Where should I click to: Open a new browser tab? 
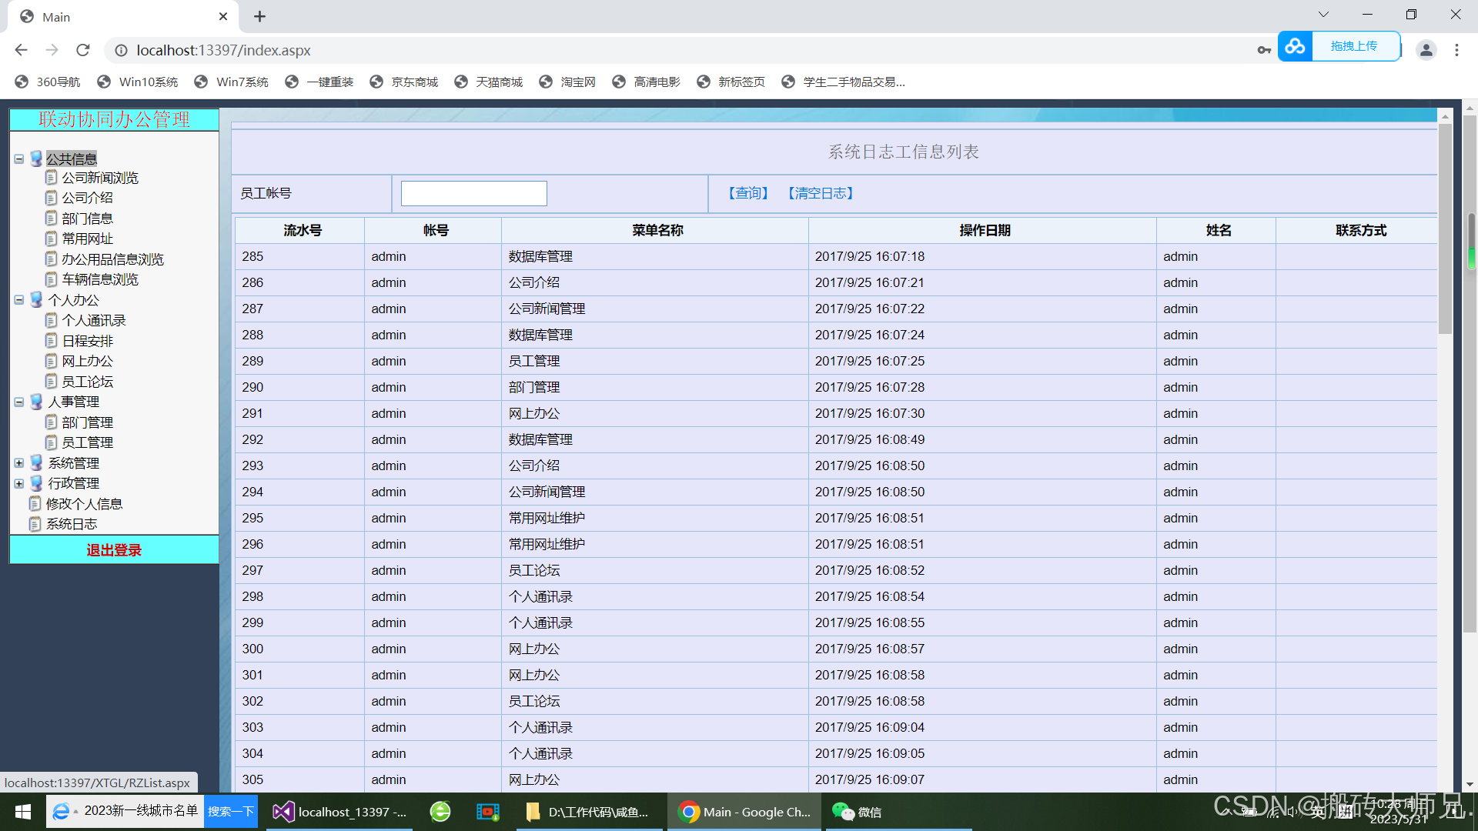(x=259, y=16)
